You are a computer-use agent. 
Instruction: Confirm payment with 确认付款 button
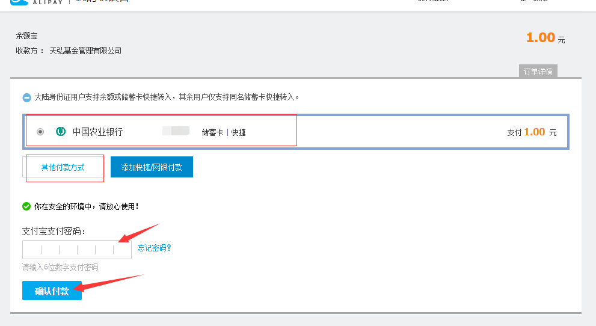click(52, 291)
